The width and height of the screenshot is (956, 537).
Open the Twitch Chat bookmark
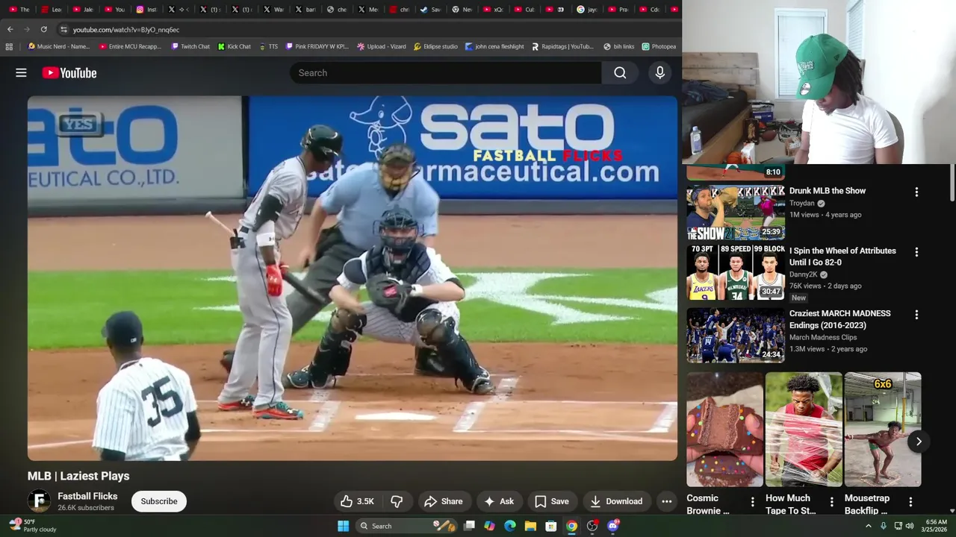[x=190, y=46]
